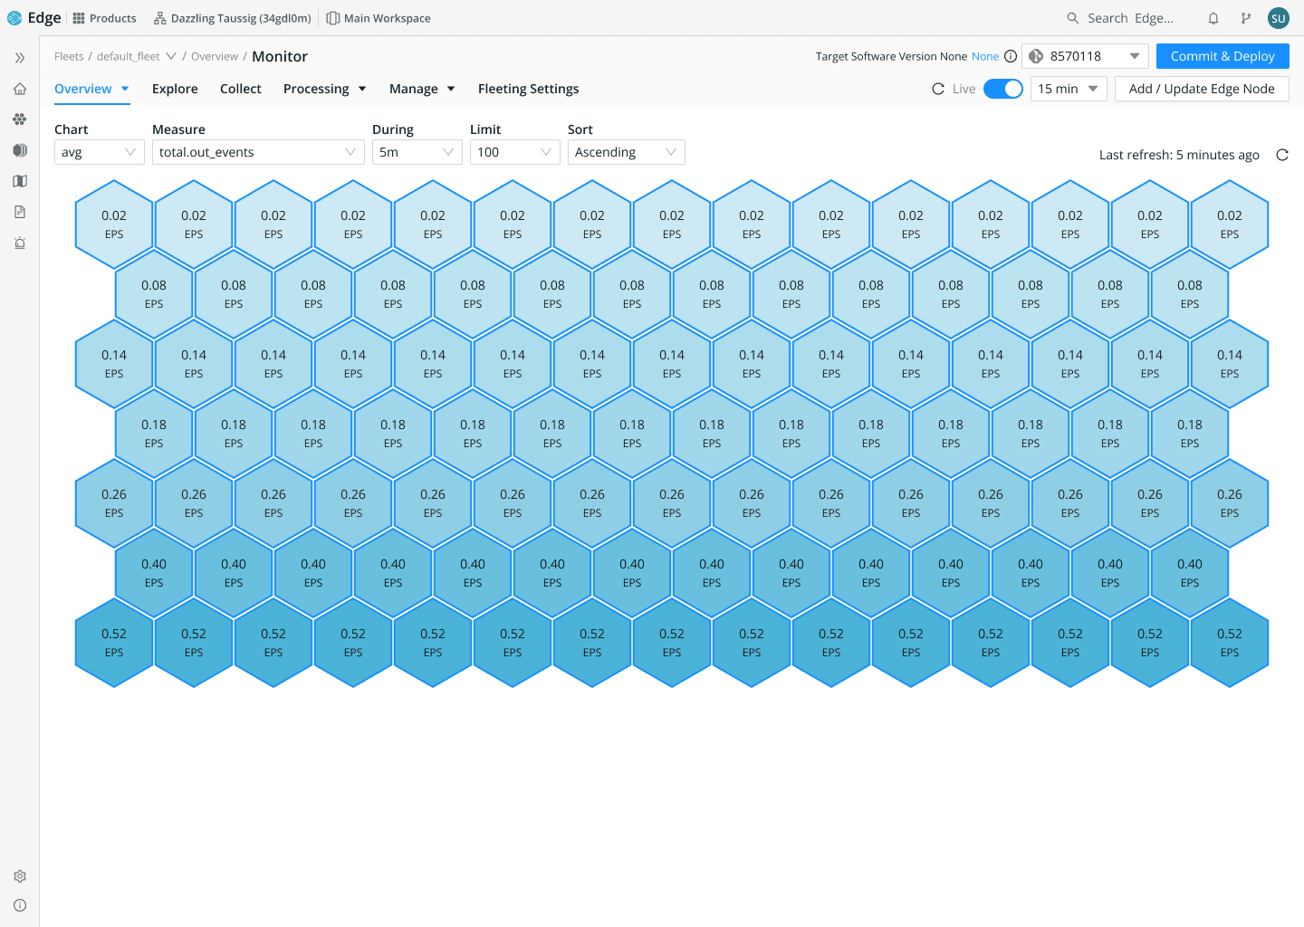Viewport: 1304px width, 927px height.
Task: Click the notifications bell in the top bar
Action: tap(1213, 17)
